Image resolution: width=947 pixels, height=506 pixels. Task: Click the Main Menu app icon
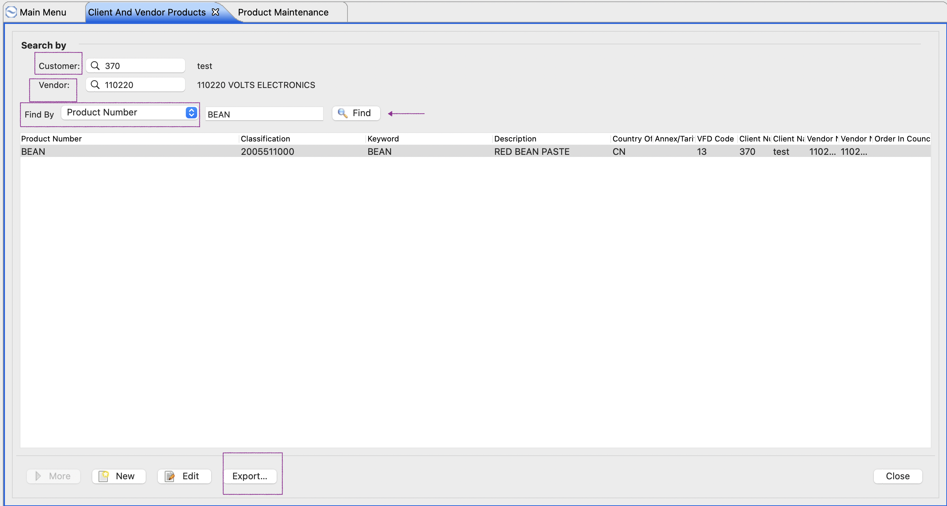(11, 12)
